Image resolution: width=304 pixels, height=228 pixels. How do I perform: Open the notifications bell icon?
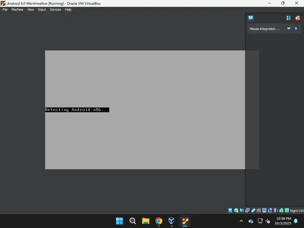point(296,221)
